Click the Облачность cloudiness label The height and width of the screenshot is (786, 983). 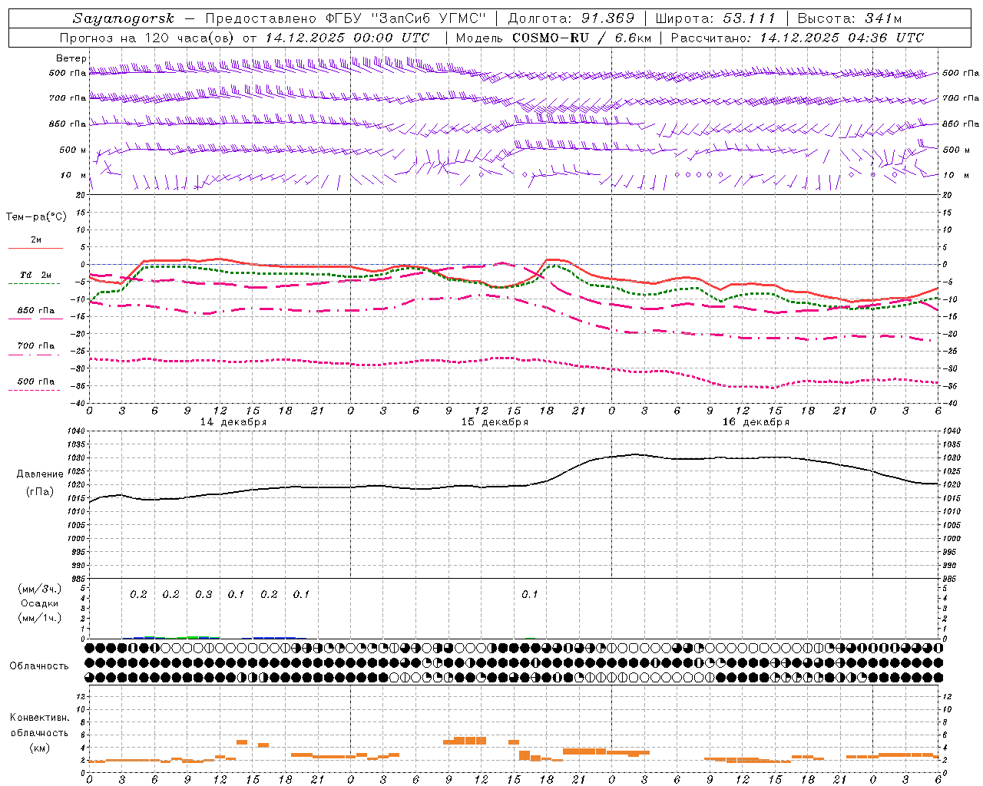[x=39, y=666]
